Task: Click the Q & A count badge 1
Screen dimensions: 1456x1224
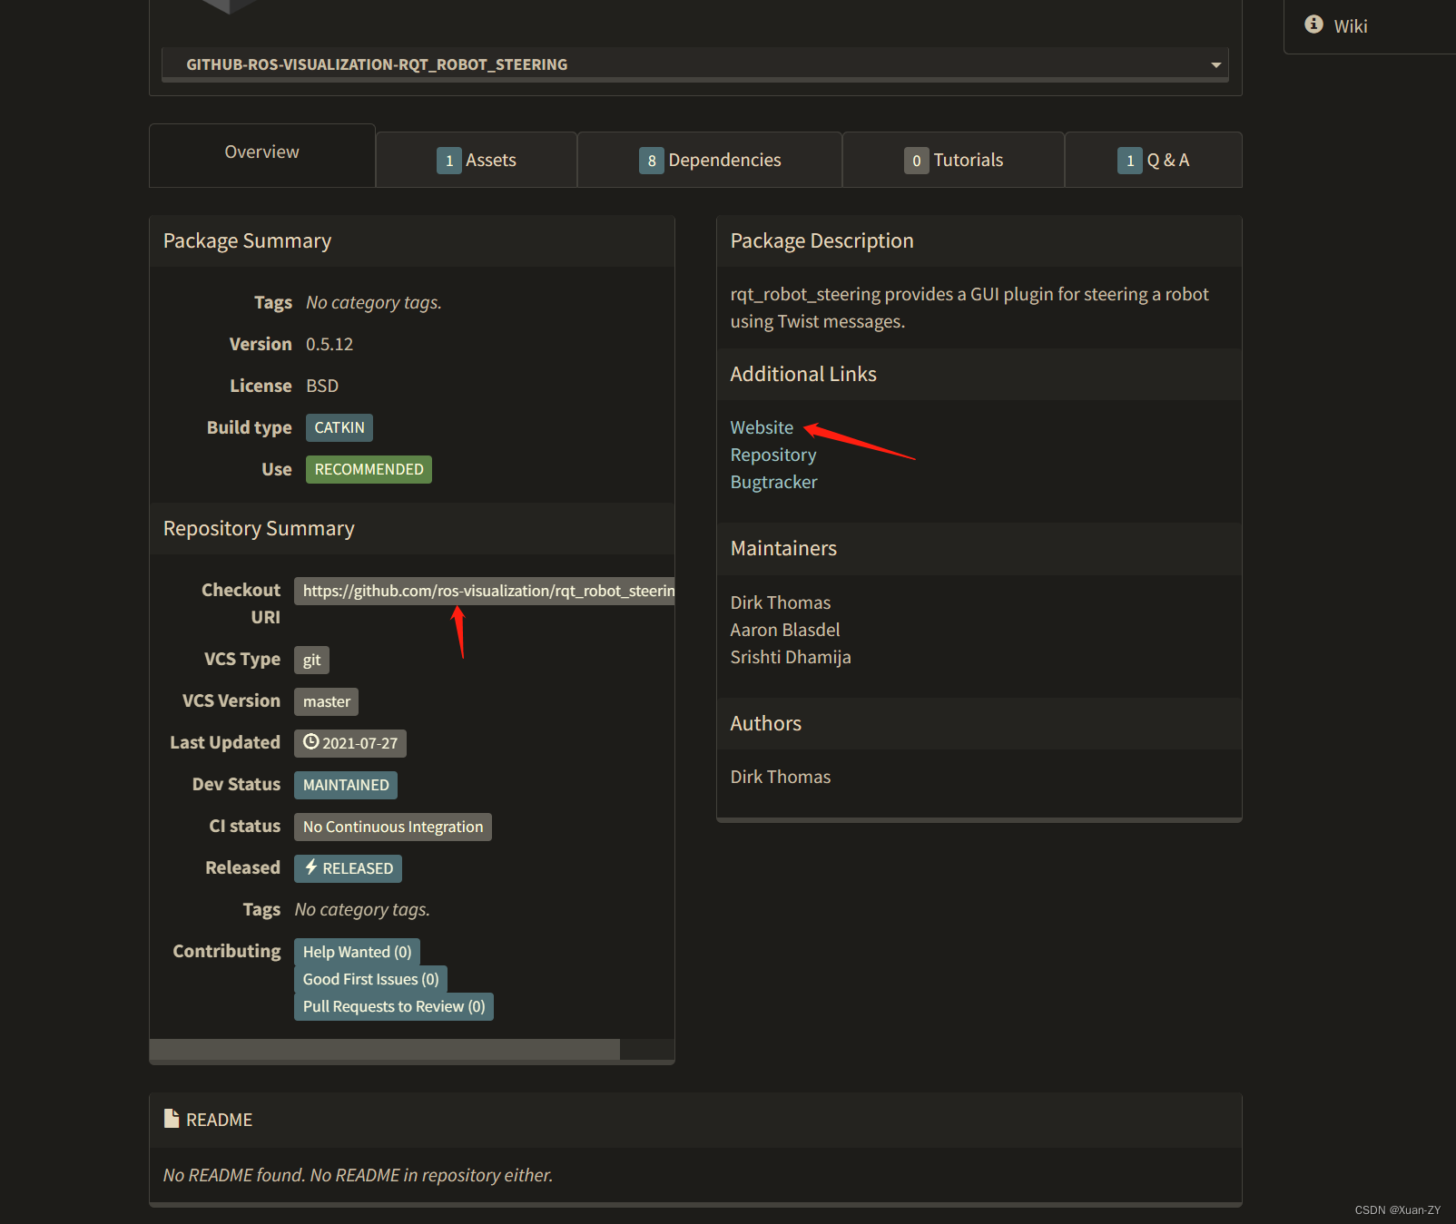Action: [x=1130, y=161]
